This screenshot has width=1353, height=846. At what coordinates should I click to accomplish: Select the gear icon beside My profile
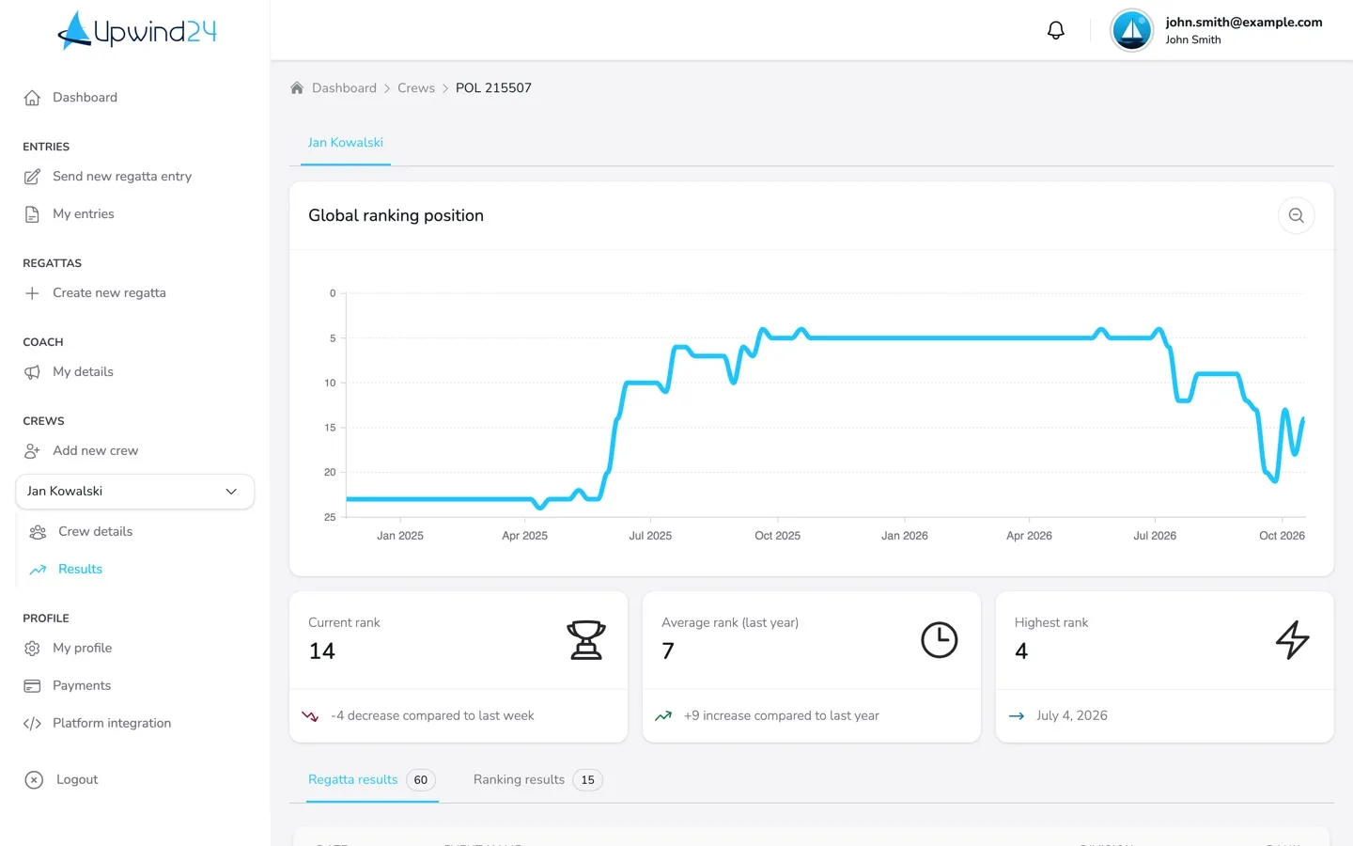tap(32, 649)
